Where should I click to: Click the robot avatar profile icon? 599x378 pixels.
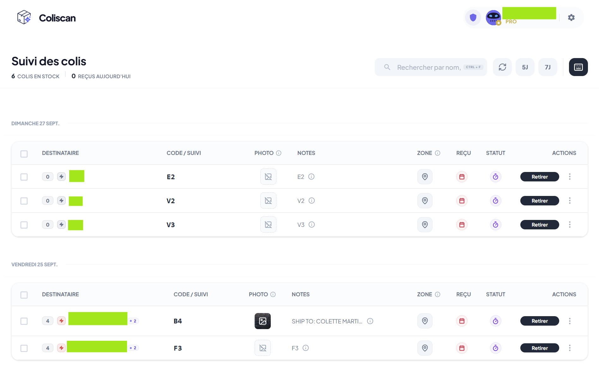(493, 17)
